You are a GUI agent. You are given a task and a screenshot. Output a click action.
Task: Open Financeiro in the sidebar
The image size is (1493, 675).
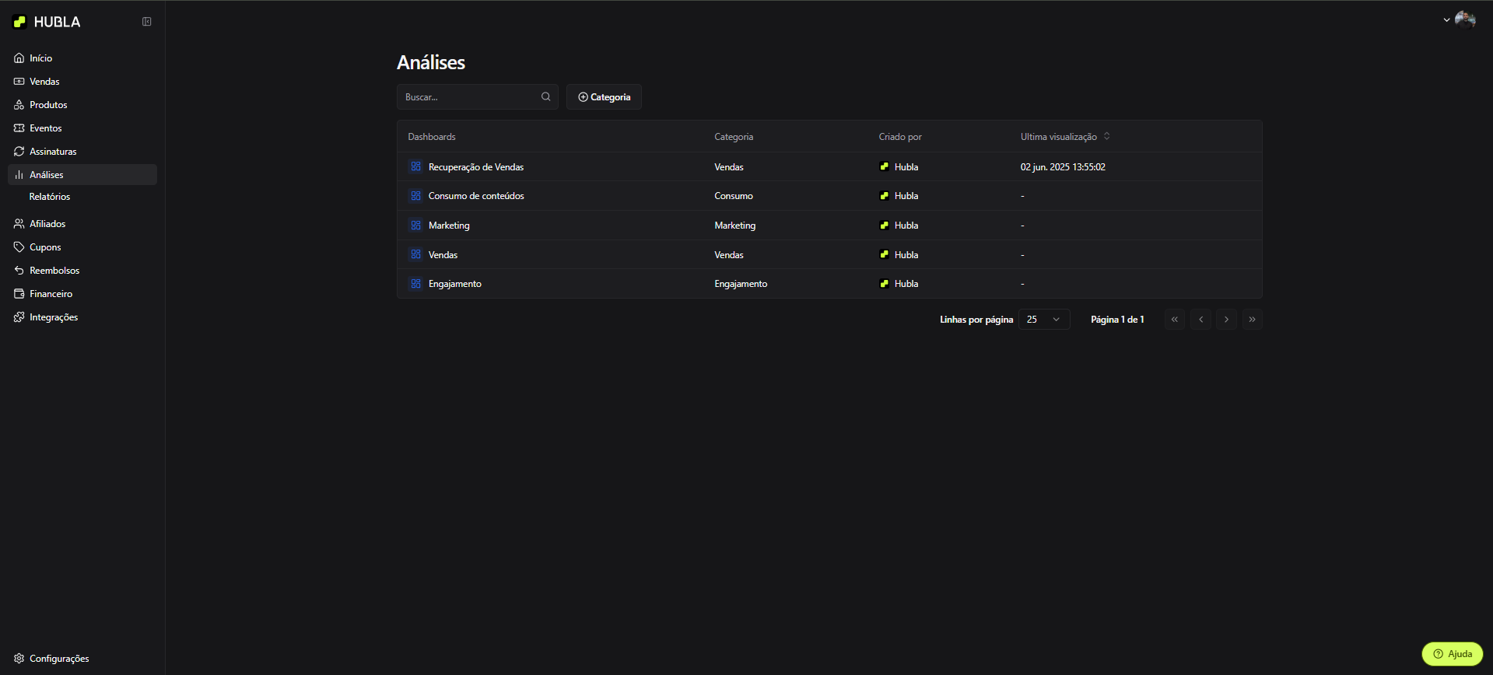coord(51,294)
